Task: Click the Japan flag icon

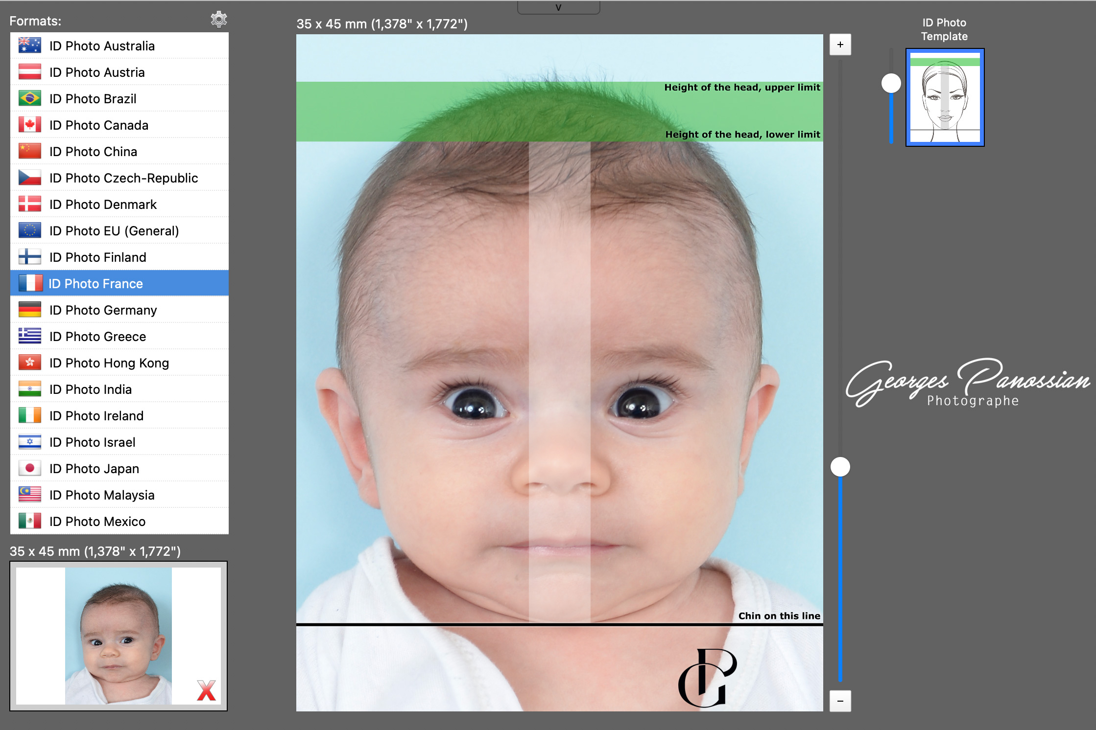Action: point(30,468)
